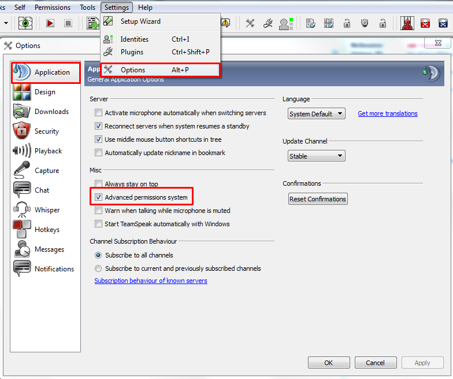
Task: Open the Update Channel Stable dropdown
Action: (x=317, y=156)
